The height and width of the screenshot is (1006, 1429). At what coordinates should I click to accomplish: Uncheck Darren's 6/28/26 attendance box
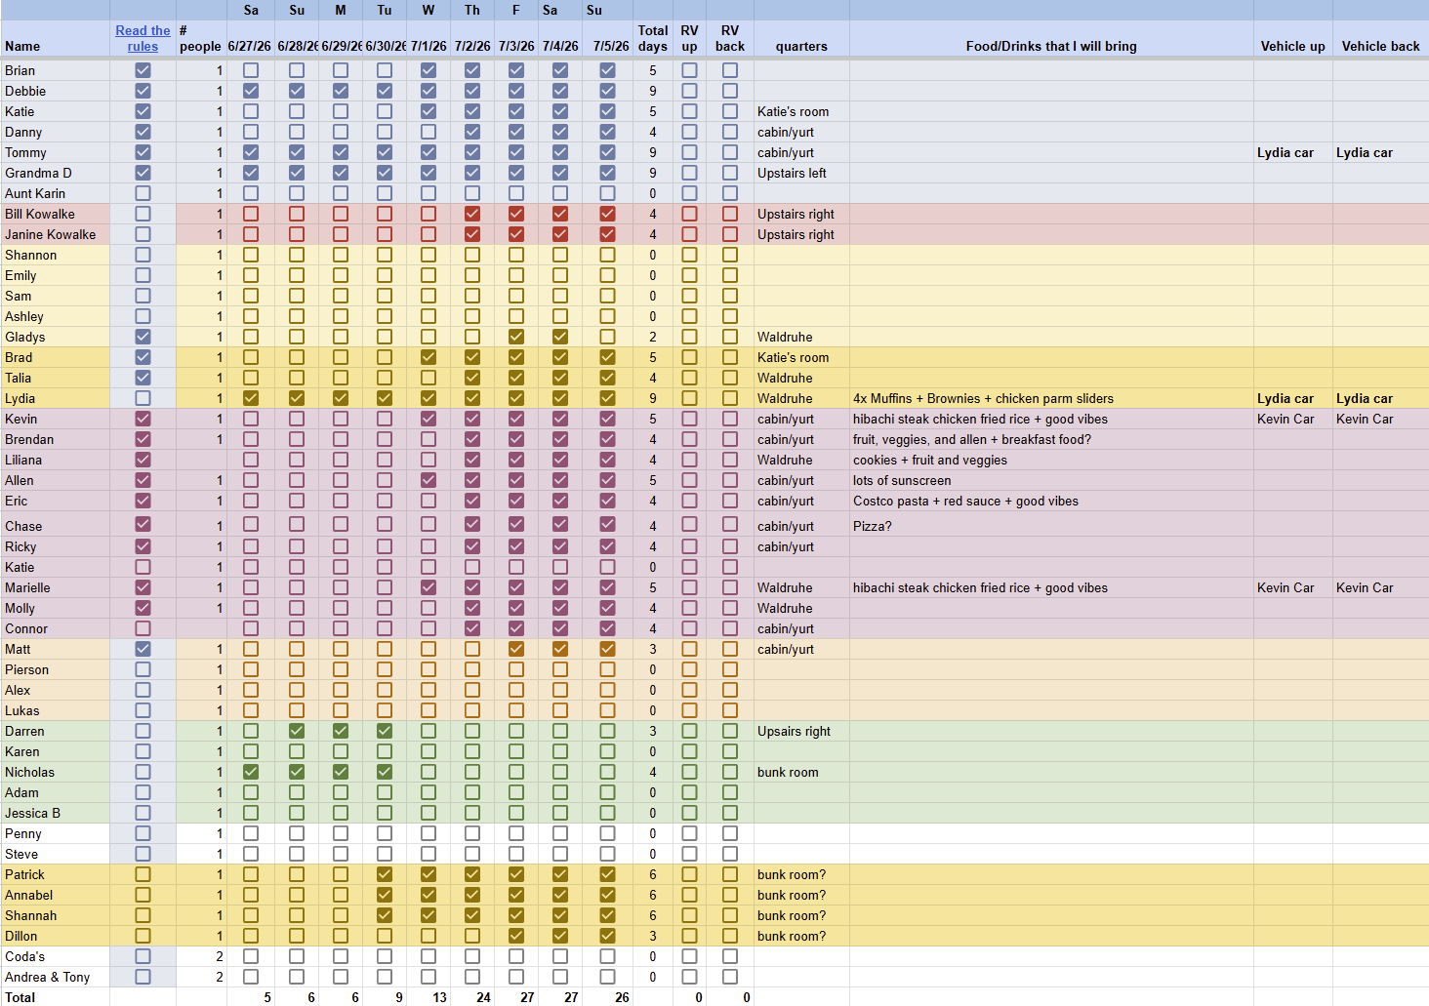point(297,731)
